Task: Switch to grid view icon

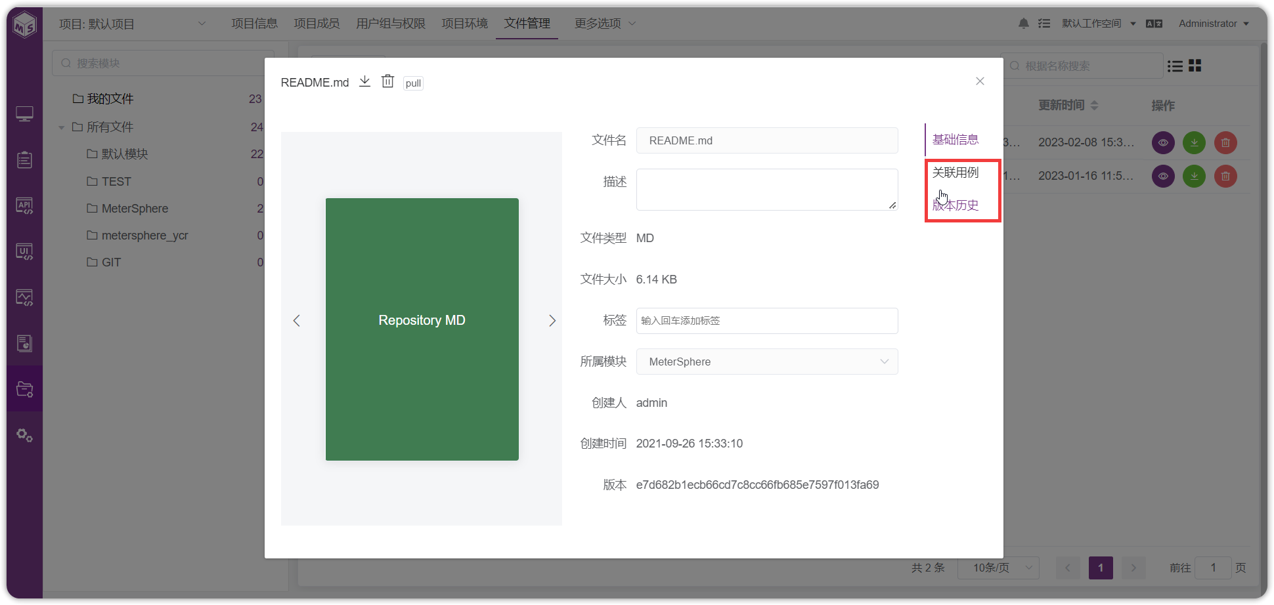Action: pos(1195,66)
